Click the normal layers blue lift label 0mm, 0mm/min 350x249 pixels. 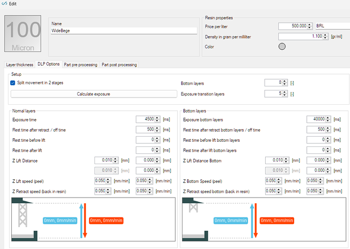(60, 221)
